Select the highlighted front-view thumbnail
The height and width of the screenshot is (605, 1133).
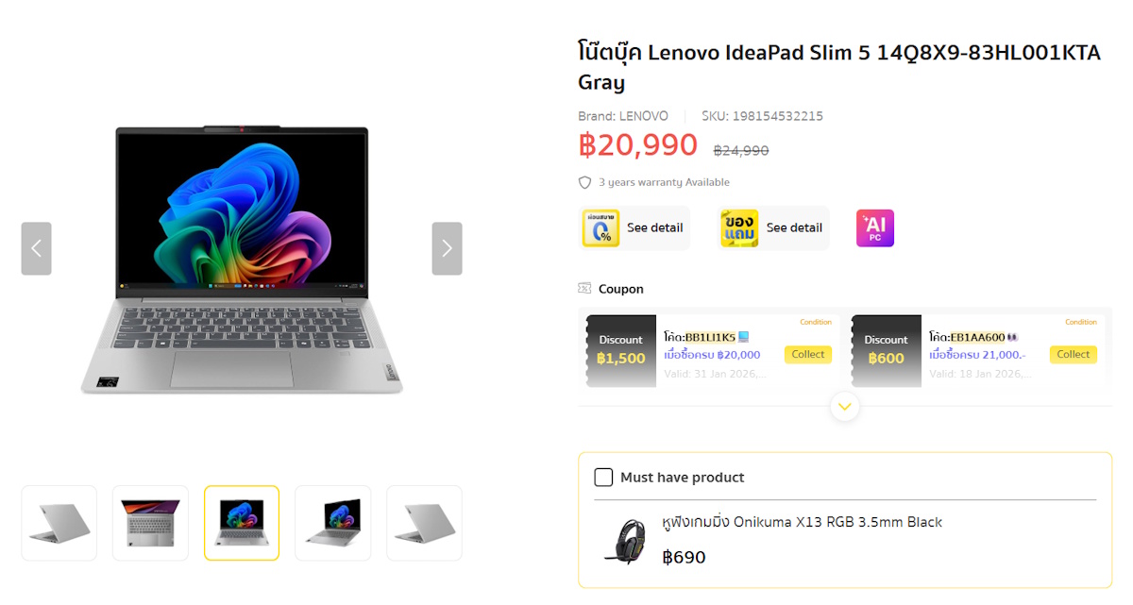[242, 523]
